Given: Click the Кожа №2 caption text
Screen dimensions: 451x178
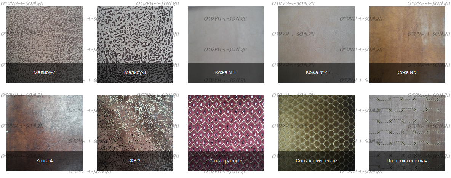Looking at the screenshot, I should (317, 72).
